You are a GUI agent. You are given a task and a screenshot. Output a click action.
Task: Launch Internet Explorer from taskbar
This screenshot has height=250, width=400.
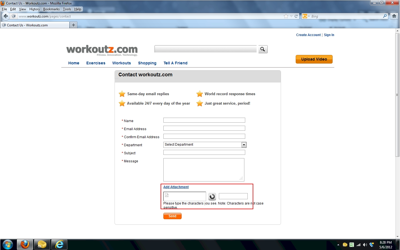coord(59,244)
